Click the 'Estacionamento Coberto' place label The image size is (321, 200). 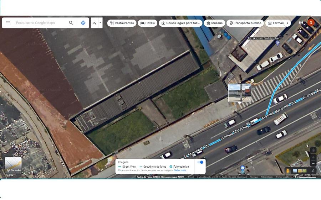tap(265, 38)
